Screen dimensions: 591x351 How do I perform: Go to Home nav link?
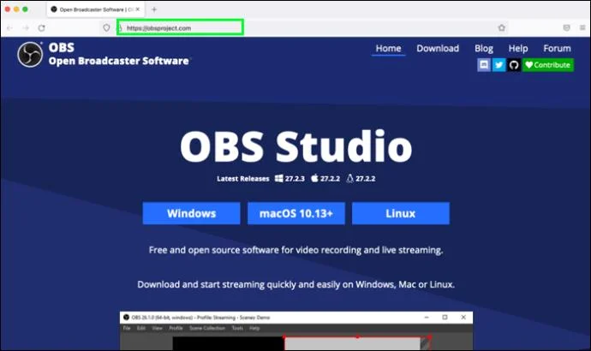click(388, 49)
